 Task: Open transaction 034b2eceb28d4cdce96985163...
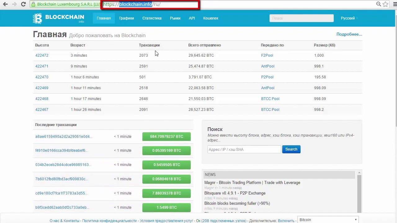coord(63,165)
